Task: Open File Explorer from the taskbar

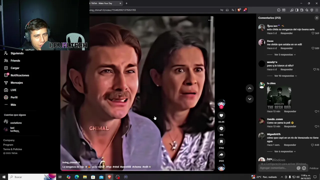Action: [85, 177]
